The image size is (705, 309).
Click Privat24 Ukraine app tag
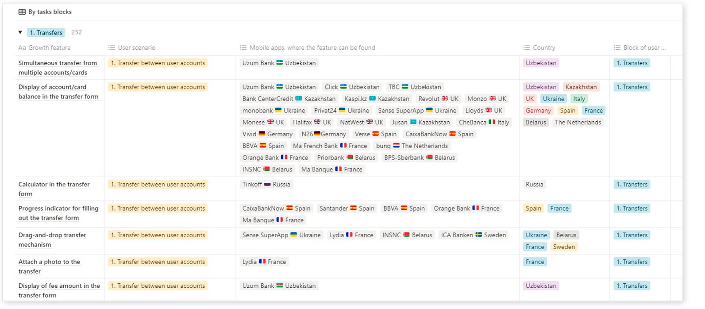click(341, 111)
